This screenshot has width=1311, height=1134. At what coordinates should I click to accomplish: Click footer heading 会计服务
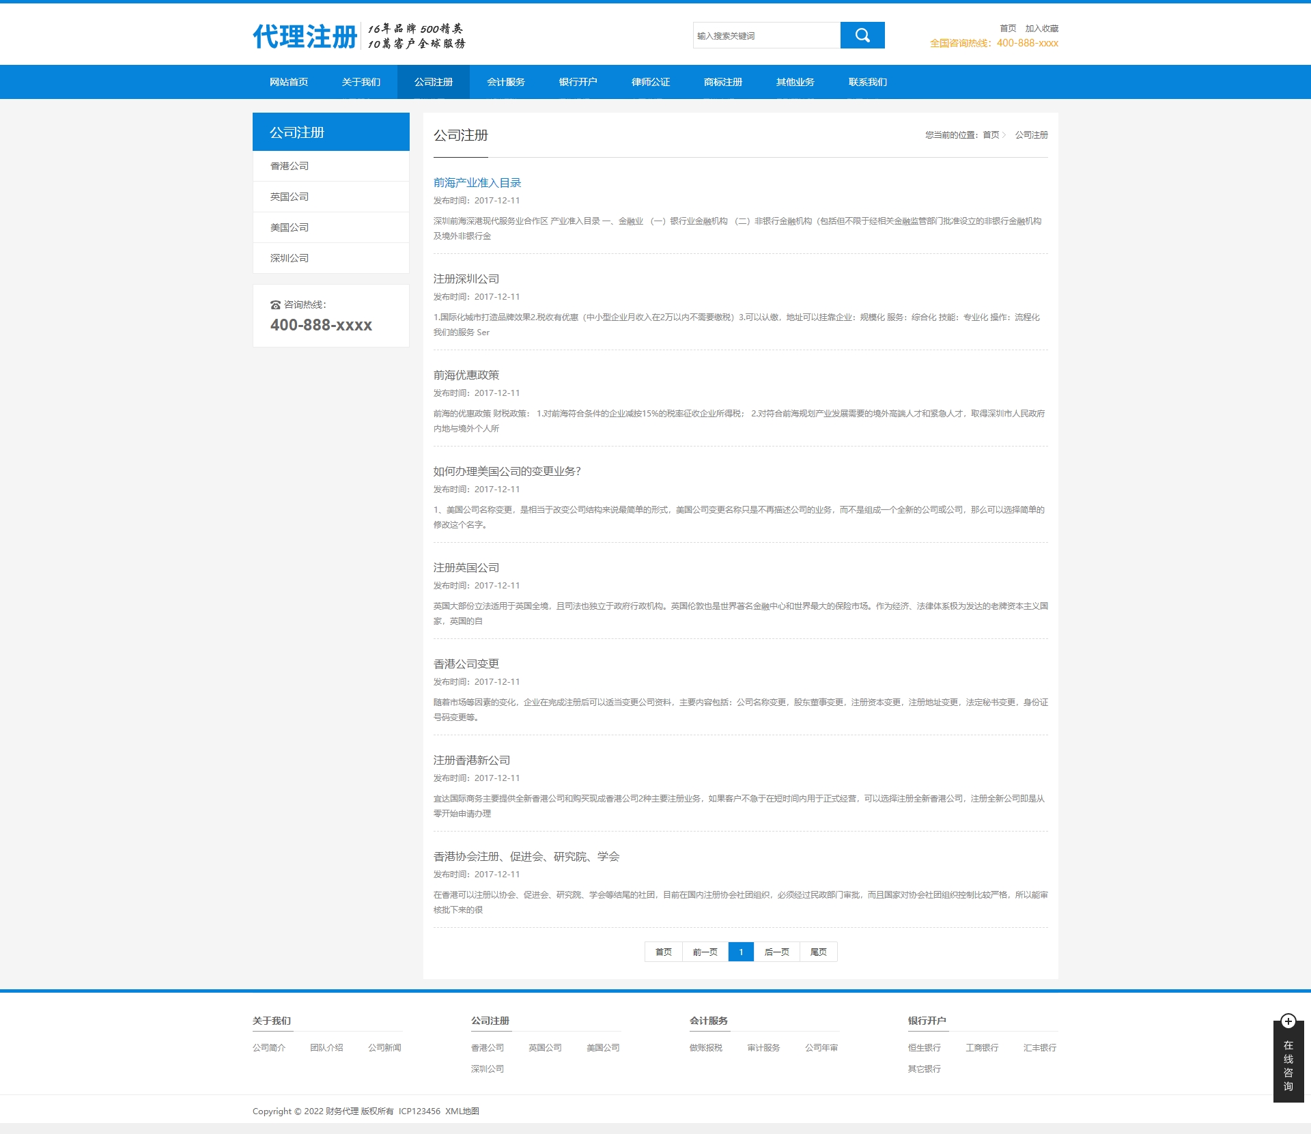pyautogui.click(x=709, y=1021)
